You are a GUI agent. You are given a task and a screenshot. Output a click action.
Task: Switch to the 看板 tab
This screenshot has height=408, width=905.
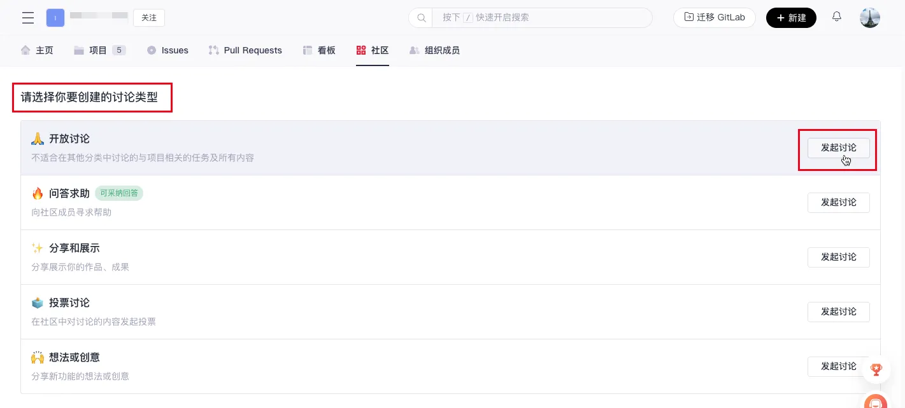[319, 50]
